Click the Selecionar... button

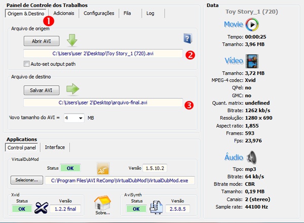tap(25, 180)
